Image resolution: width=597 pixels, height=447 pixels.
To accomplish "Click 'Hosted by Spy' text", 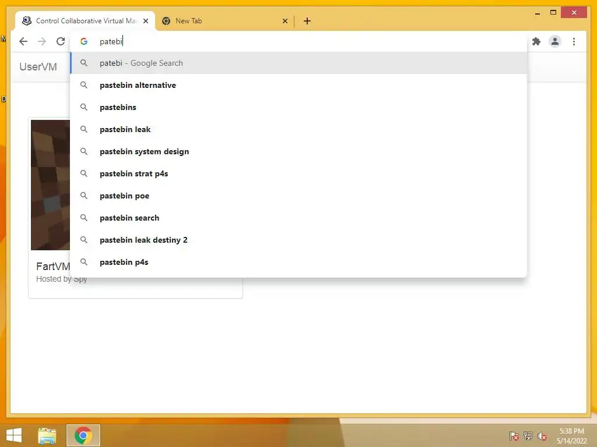I will pyautogui.click(x=61, y=279).
